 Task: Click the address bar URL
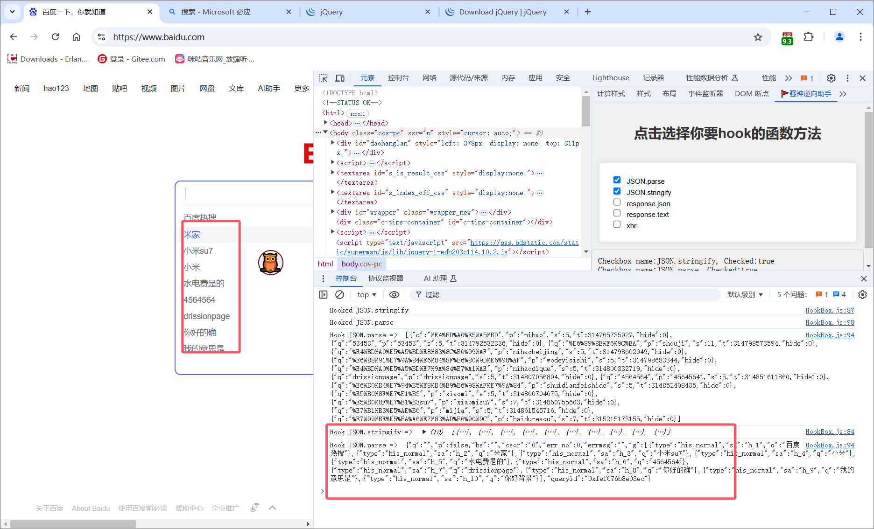click(159, 37)
